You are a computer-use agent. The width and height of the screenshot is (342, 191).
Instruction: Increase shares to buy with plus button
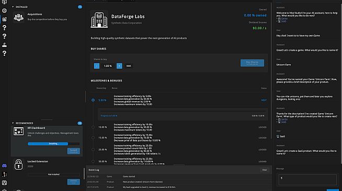119,66
